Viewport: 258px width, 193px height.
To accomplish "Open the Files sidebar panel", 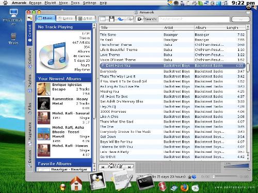I will point(30,109).
